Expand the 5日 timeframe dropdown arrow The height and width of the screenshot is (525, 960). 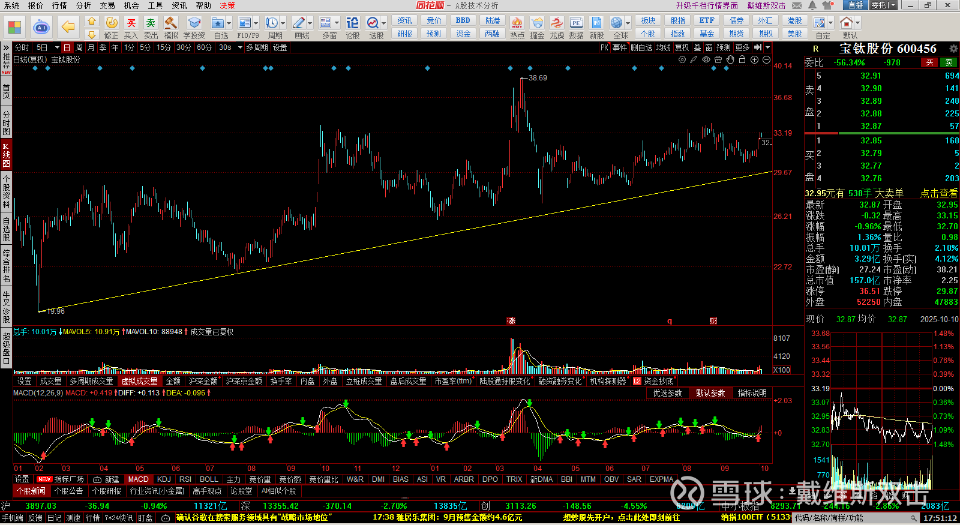tap(57, 47)
